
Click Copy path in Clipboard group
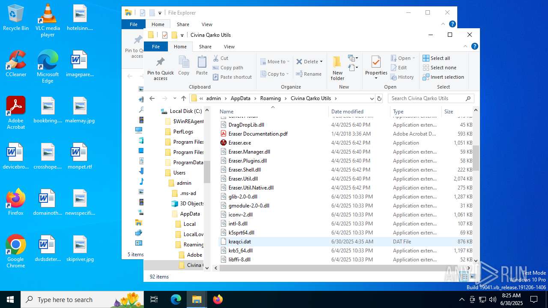[228, 68]
